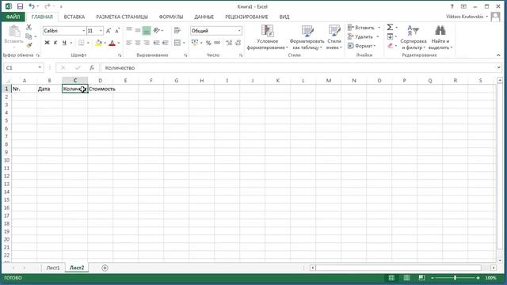Image resolution: width=507 pixels, height=285 pixels.
Task: Toggle Align Left horizontal alignment
Action: (129, 43)
